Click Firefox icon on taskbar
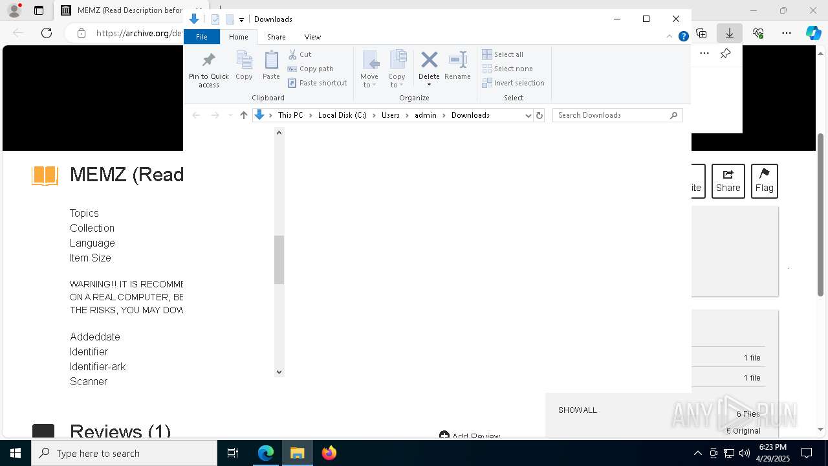Screen dimensions: 828x466 pyautogui.click(x=329, y=453)
